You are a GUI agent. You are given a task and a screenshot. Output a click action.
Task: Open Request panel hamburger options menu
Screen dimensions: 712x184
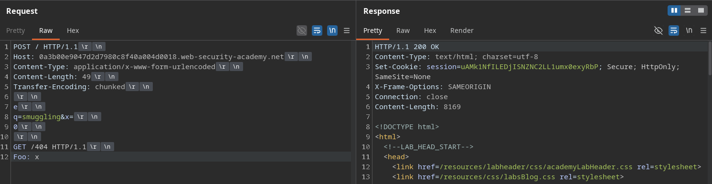coord(347,31)
